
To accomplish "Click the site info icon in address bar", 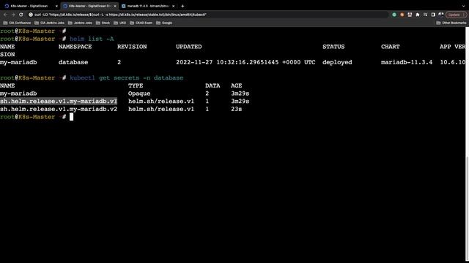I will tap(31, 15).
